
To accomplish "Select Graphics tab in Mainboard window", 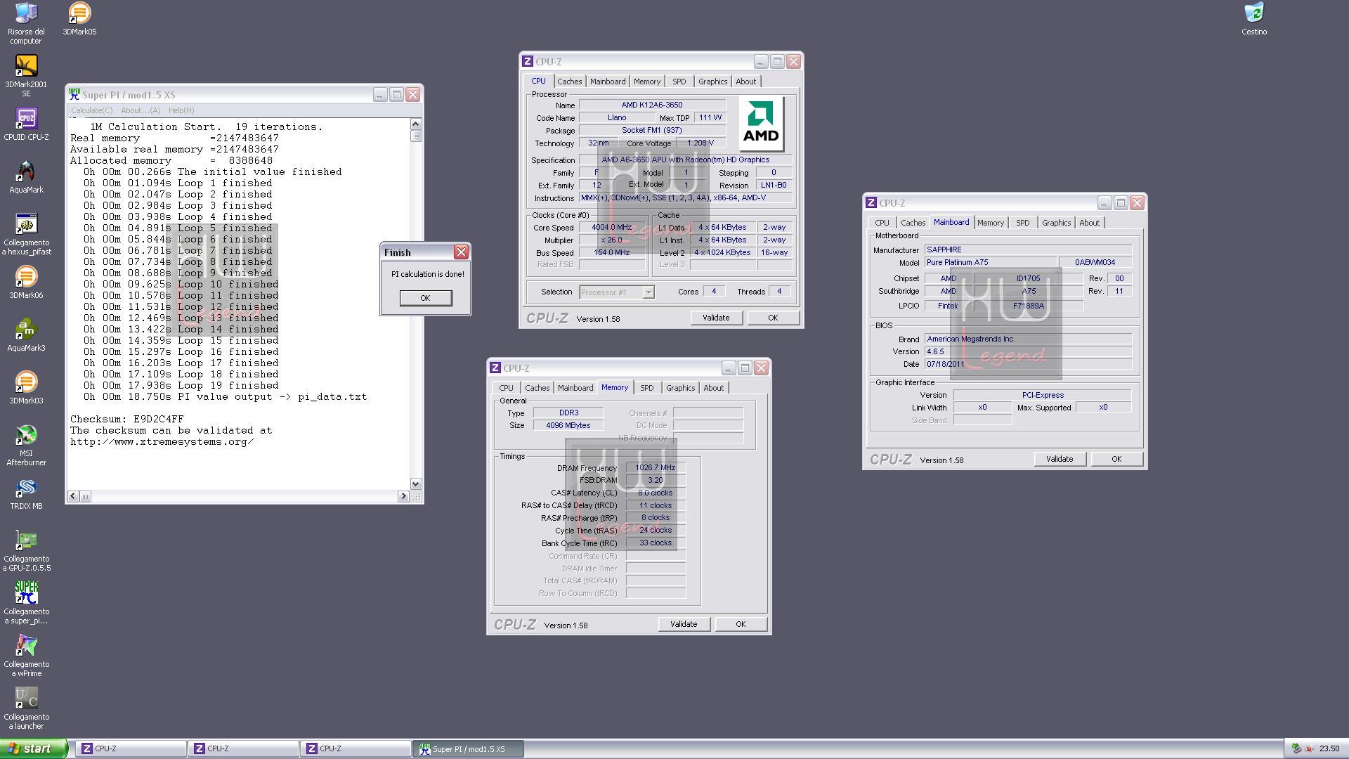I will (x=1056, y=223).
